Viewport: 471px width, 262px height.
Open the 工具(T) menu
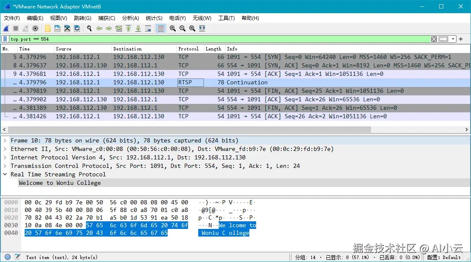point(226,18)
